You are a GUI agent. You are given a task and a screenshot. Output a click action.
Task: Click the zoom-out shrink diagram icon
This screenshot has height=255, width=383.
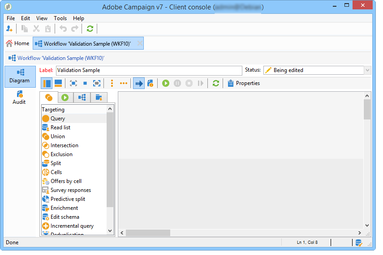point(73,84)
